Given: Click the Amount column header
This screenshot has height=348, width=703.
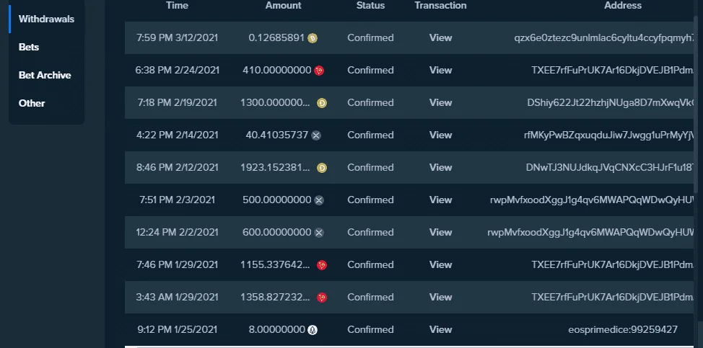Looking at the screenshot, I should (x=284, y=5).
